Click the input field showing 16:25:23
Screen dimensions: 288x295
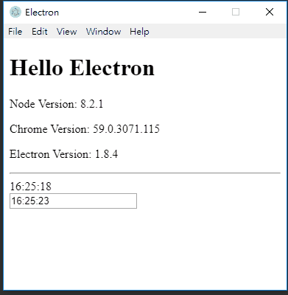(73, 201)
